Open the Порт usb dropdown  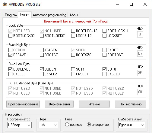[x=48, y=125]
